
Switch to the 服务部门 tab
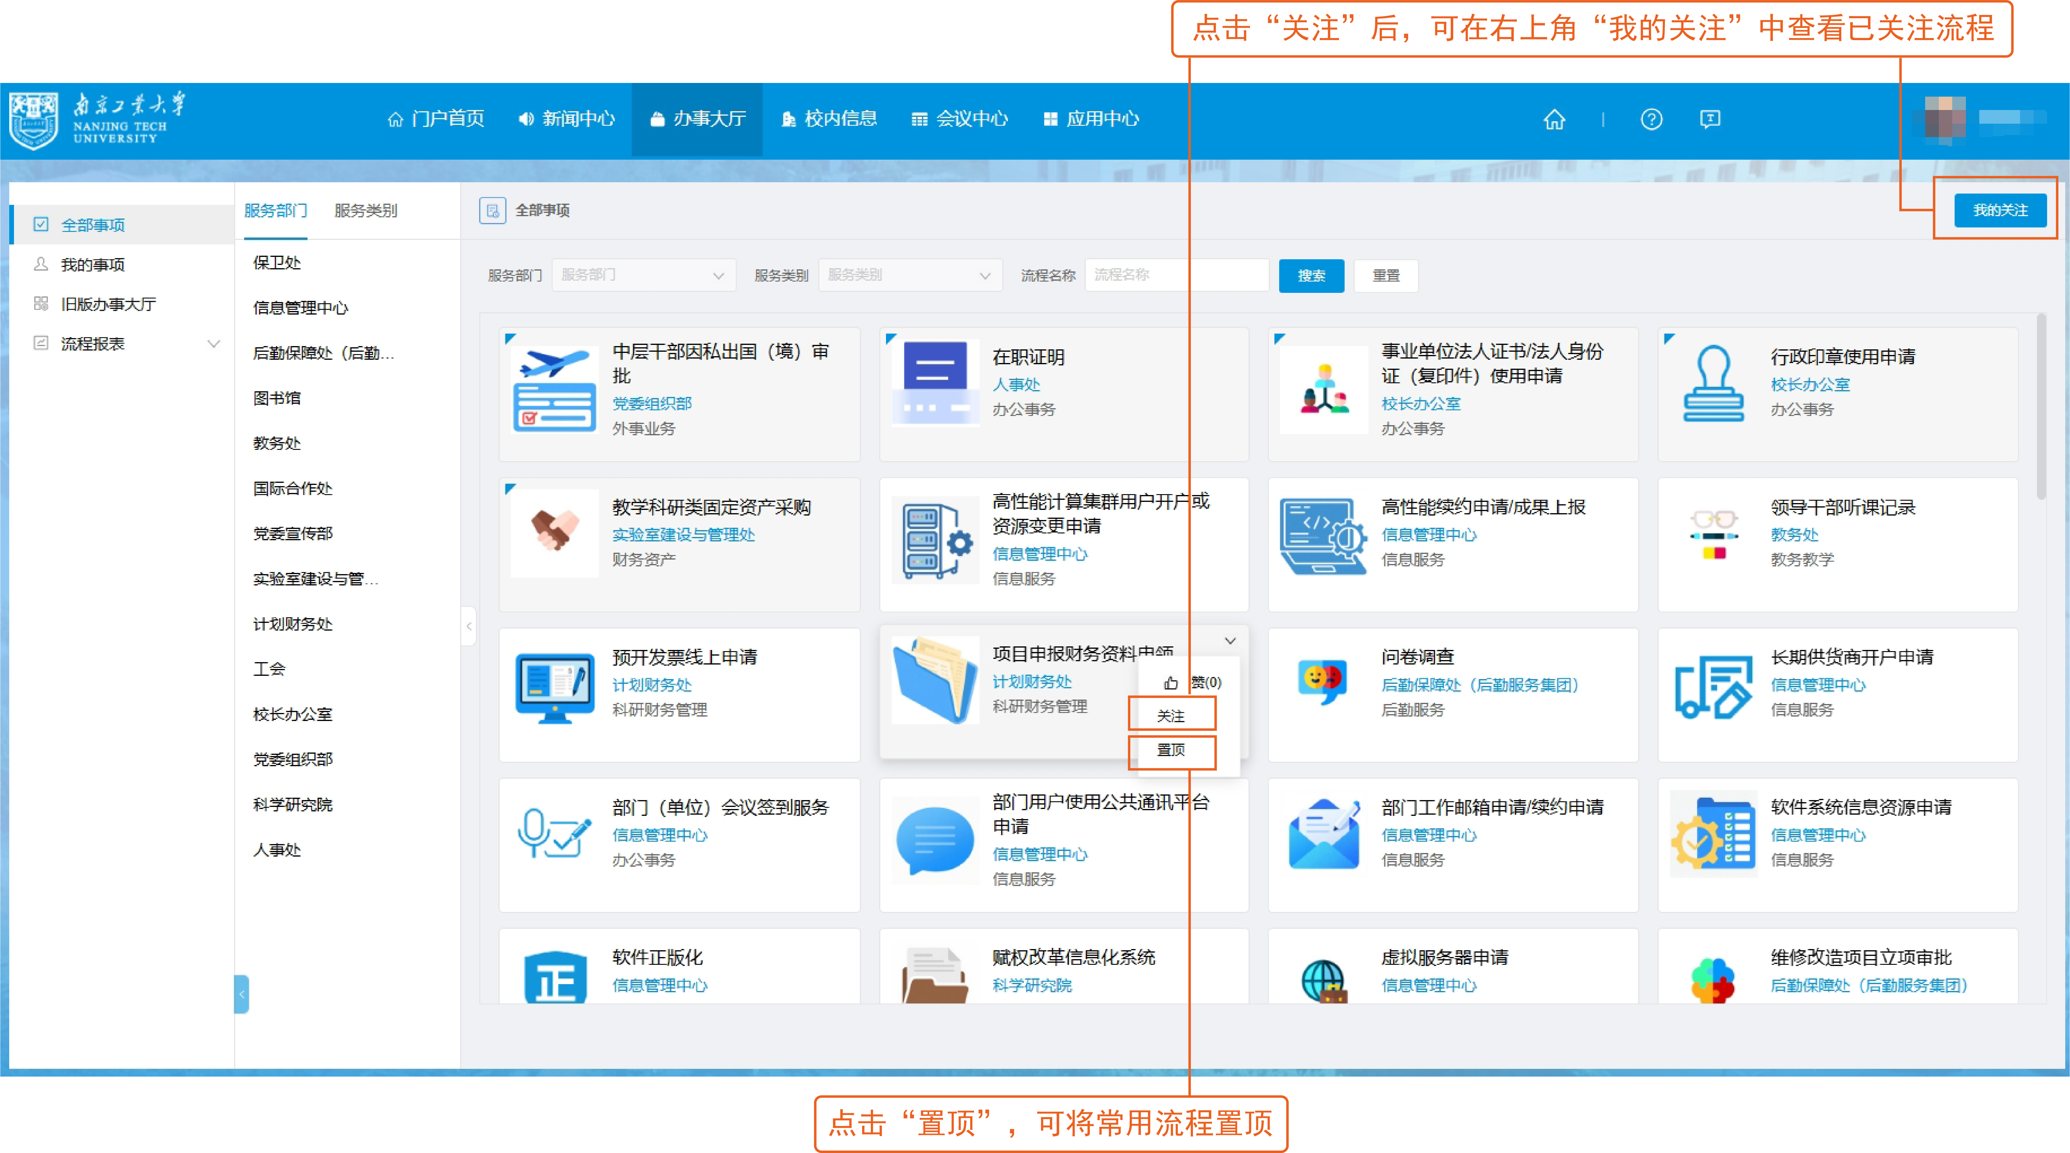coord(276,211)
